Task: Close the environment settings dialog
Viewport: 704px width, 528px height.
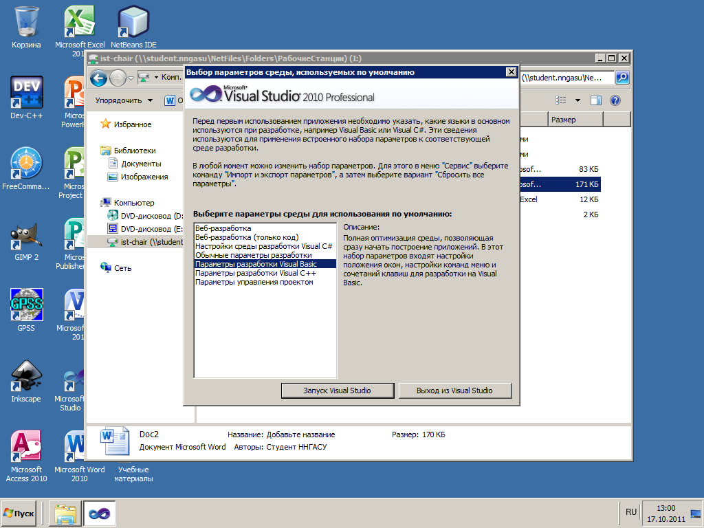Action: click(511, 72)
